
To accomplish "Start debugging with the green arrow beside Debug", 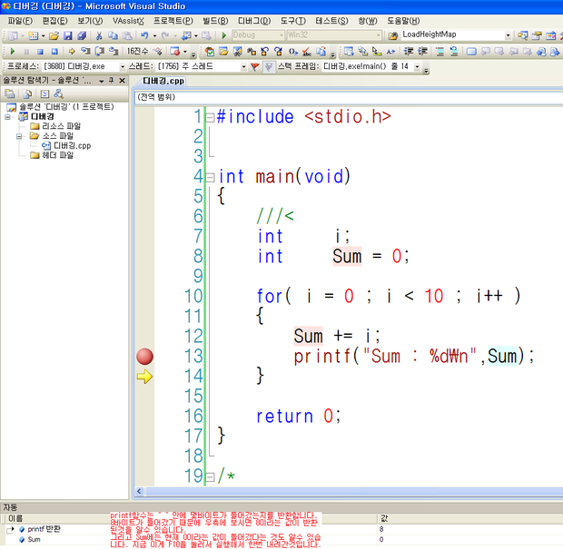I will [224, 35].
